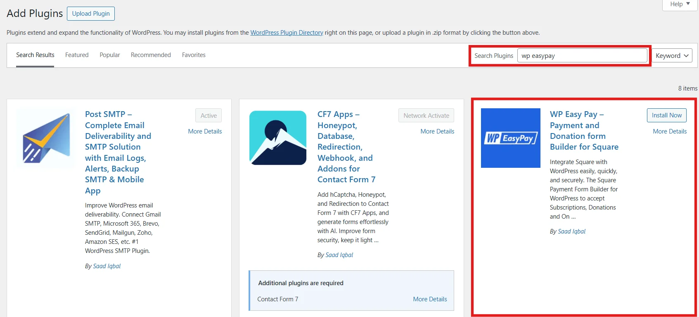
Task: Open the Help dropdown
Action: [680, 4]
